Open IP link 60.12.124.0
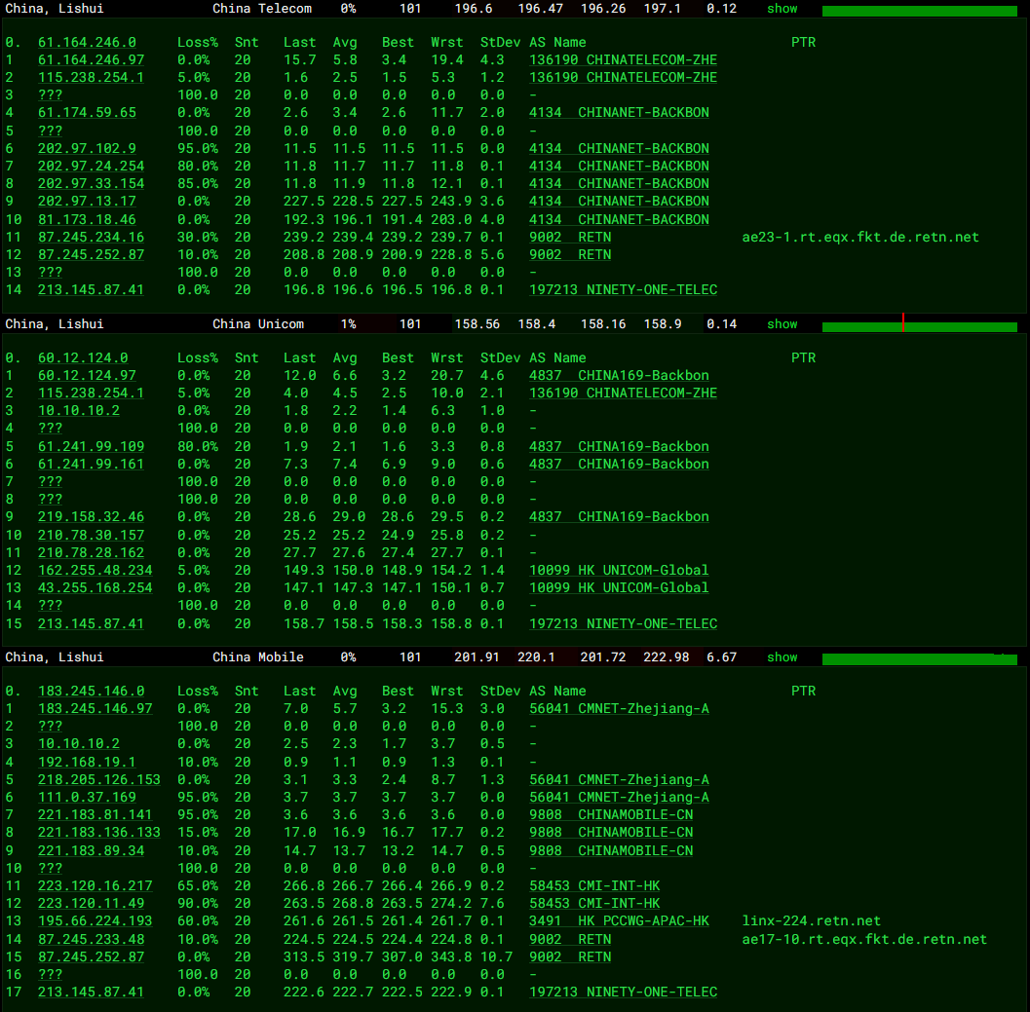The width and height of the screenshot is (1030, 1012). pos(83,357)
